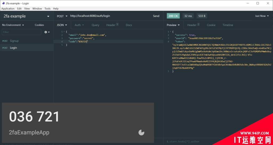This screenshot has width=273, height=145.
Task: Click the request Filter input
Action: tap(21, 32)
